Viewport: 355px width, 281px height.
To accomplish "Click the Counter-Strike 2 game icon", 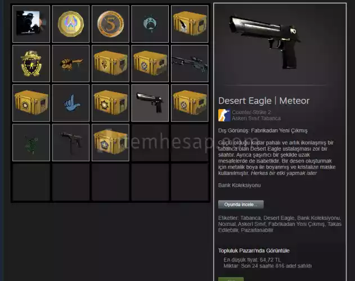I will [224, 115].
